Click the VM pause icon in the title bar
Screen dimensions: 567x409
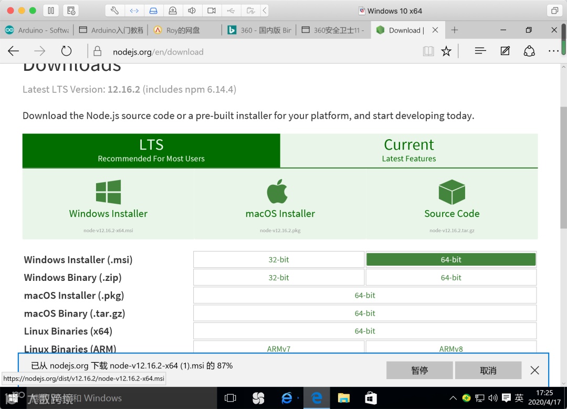tap(51, 11)
